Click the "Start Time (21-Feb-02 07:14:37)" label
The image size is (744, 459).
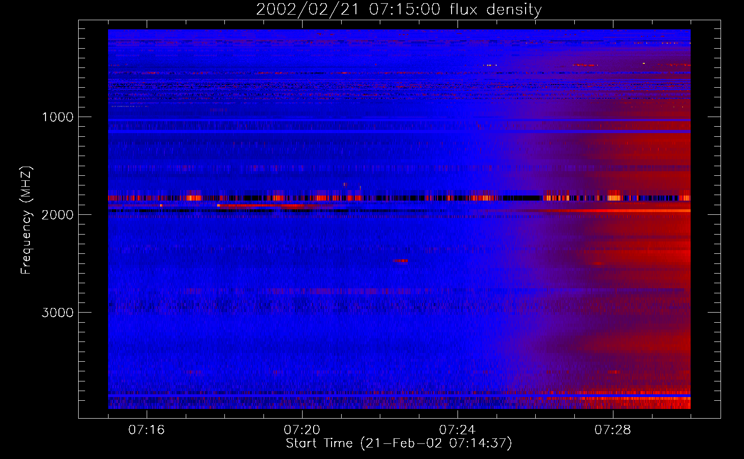tap(399, 443)
